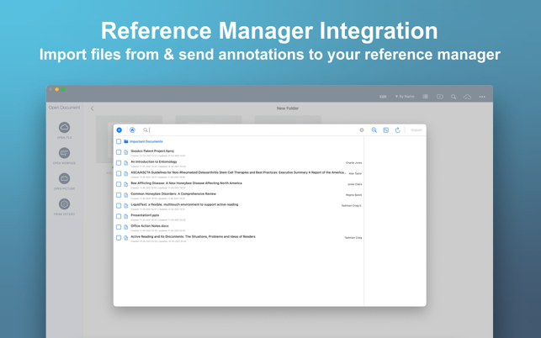The width and height of the screenshot is (541, 338).
Task: Click file icon for Active Reading and Its Discontents
Action: (126, 238)
